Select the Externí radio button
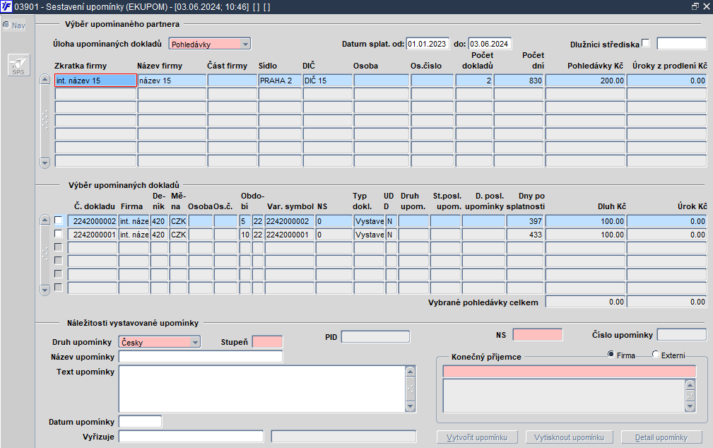The width and height of the screenshot is (713, 448). pos(655,354)
